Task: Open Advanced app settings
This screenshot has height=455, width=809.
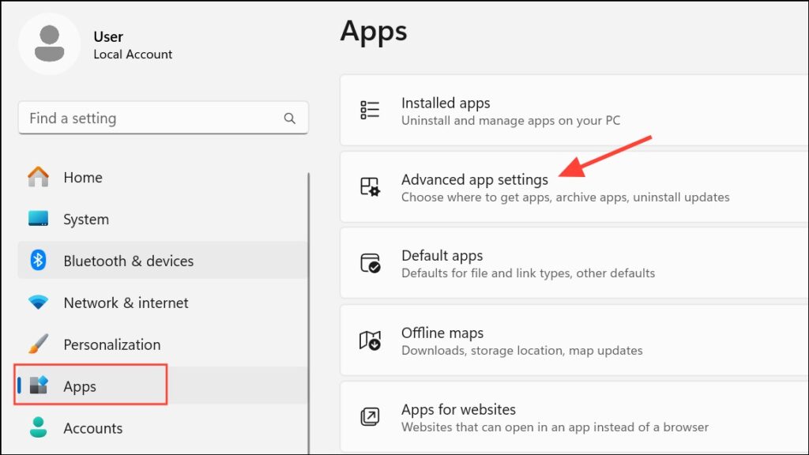Action: [574, 187]
